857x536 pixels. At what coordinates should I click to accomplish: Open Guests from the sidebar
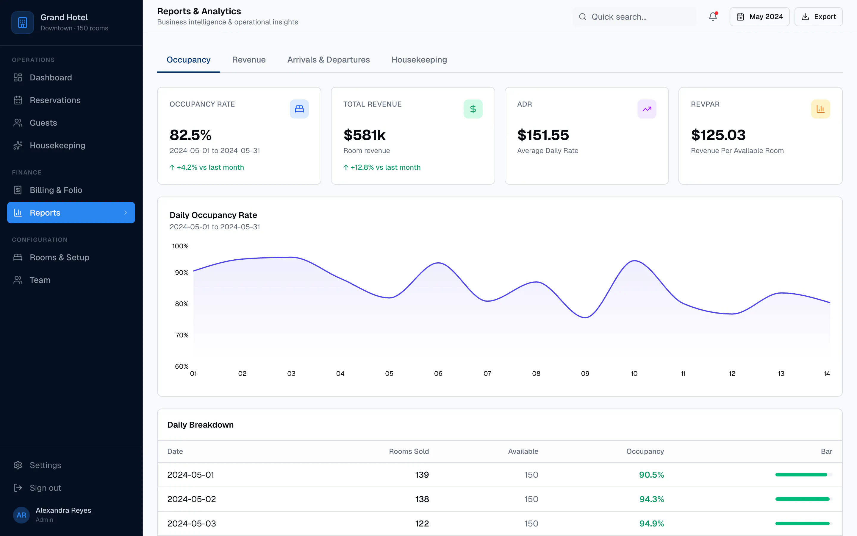(71, 123)
